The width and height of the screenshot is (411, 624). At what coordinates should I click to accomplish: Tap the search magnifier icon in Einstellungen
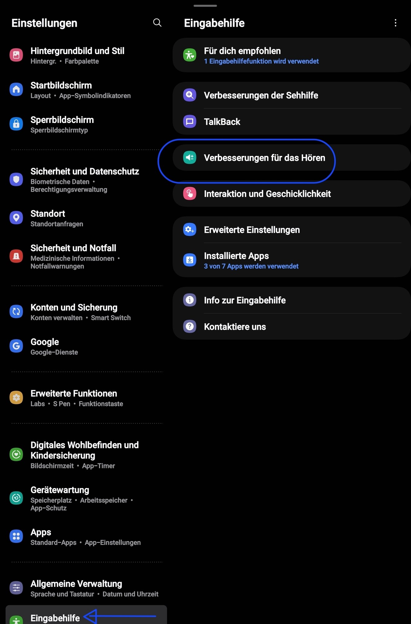coord(157,23)
